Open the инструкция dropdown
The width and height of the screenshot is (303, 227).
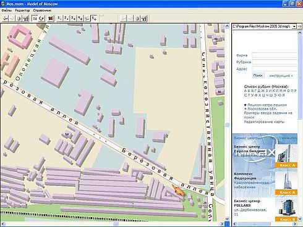point(281,76)
